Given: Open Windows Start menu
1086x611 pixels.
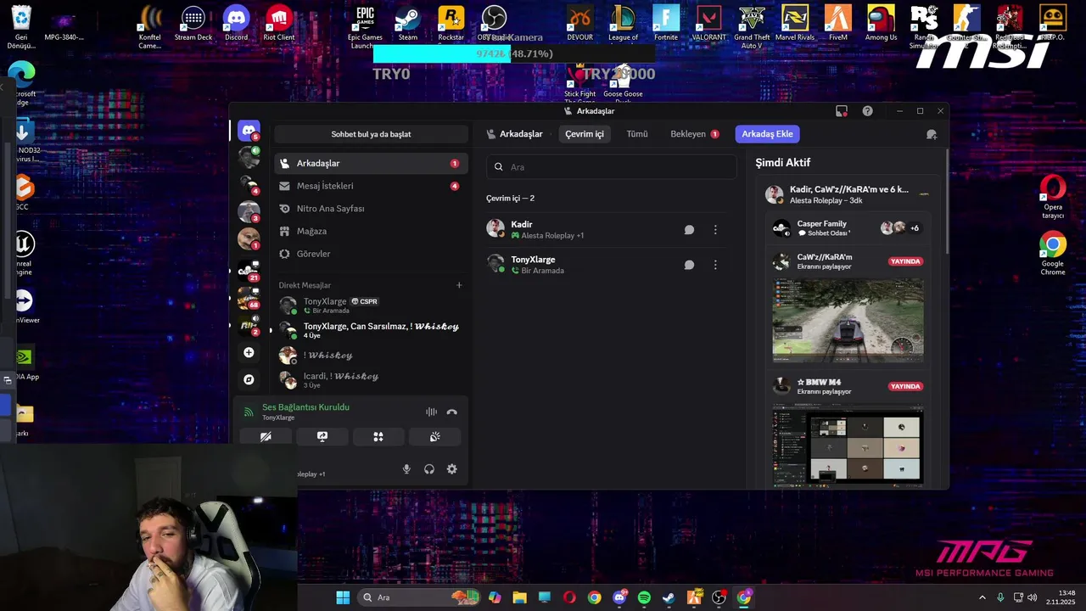Looking at the screenshot, I should pyautogui.click(x=343, y=597).
